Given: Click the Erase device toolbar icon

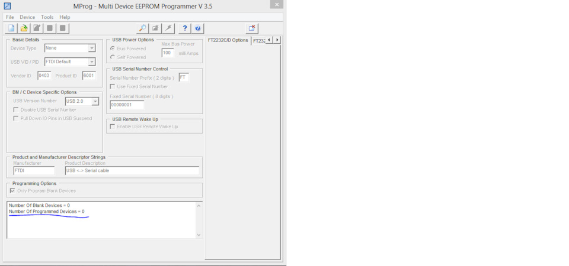Looking at the screenshot, I should 155,28.
